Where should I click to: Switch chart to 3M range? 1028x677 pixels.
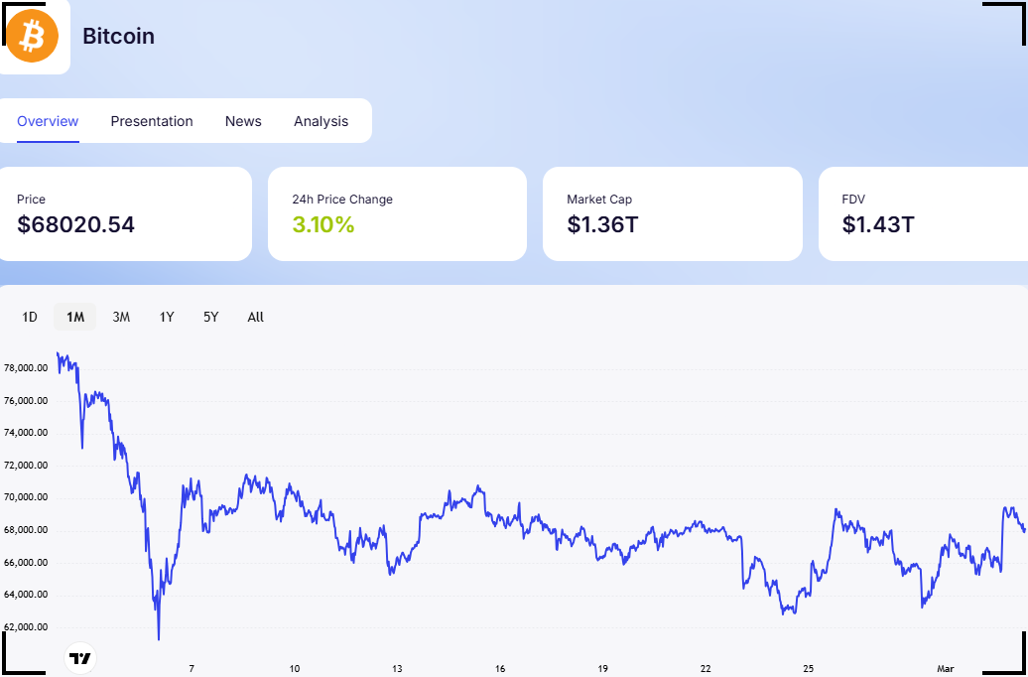[121, 317]
